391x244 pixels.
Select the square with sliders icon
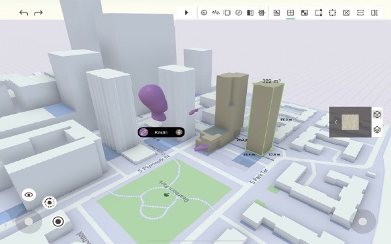click(277, 12)
